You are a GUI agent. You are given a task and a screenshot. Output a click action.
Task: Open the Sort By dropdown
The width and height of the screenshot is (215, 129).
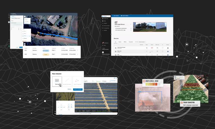click(142, 42)
